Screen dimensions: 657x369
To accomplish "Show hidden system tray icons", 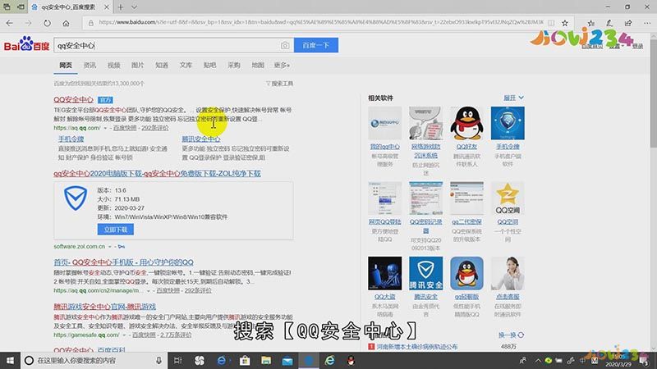I will (x=538, y=360).
